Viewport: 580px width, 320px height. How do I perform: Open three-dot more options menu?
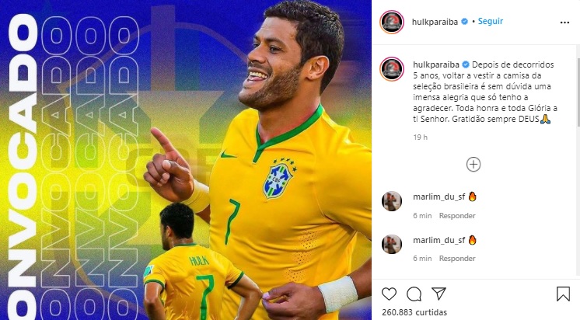[564, 23]
